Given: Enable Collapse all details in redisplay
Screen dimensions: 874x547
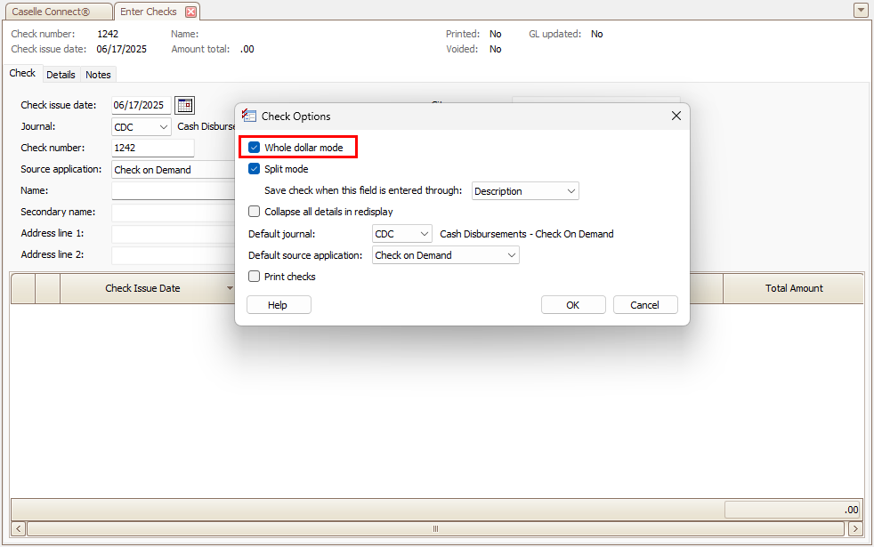Looking at the screenshot, I should tap(255, 212).
